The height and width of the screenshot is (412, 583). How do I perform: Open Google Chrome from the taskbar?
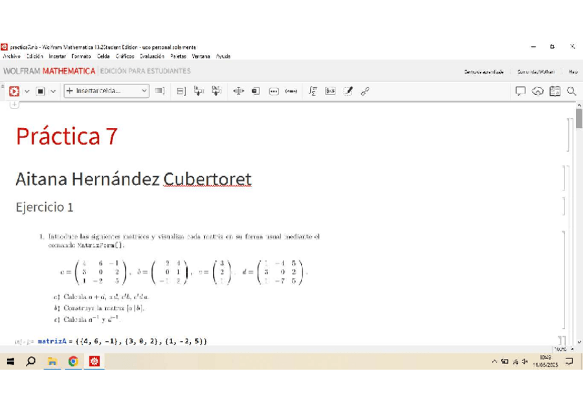pyautogui.click(x=74, y=361)
